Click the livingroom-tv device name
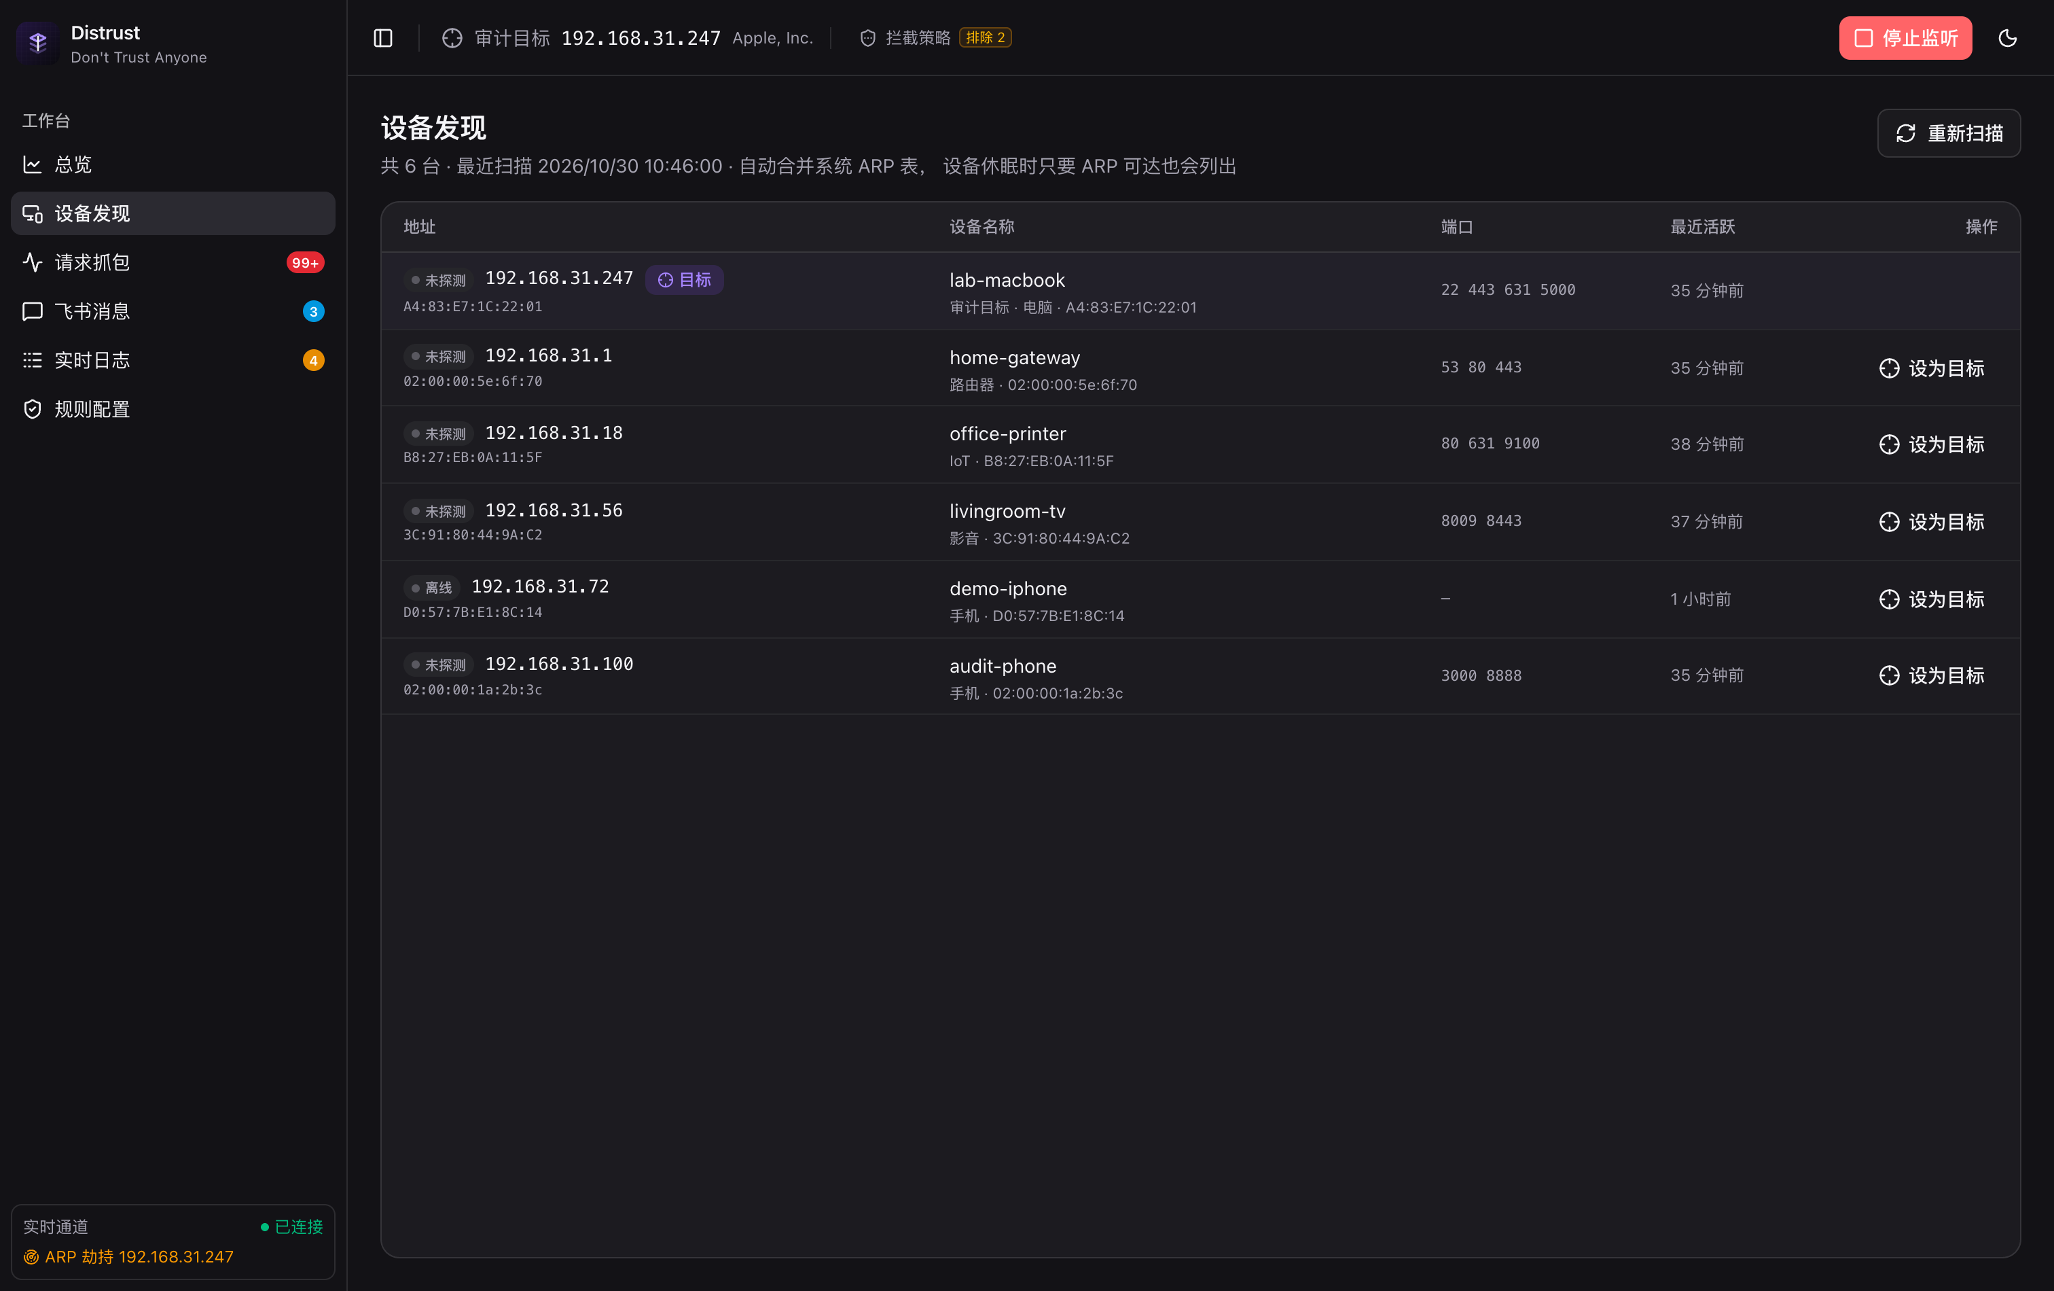Screen dimensions: 2054x1291 click(1007, 511)
